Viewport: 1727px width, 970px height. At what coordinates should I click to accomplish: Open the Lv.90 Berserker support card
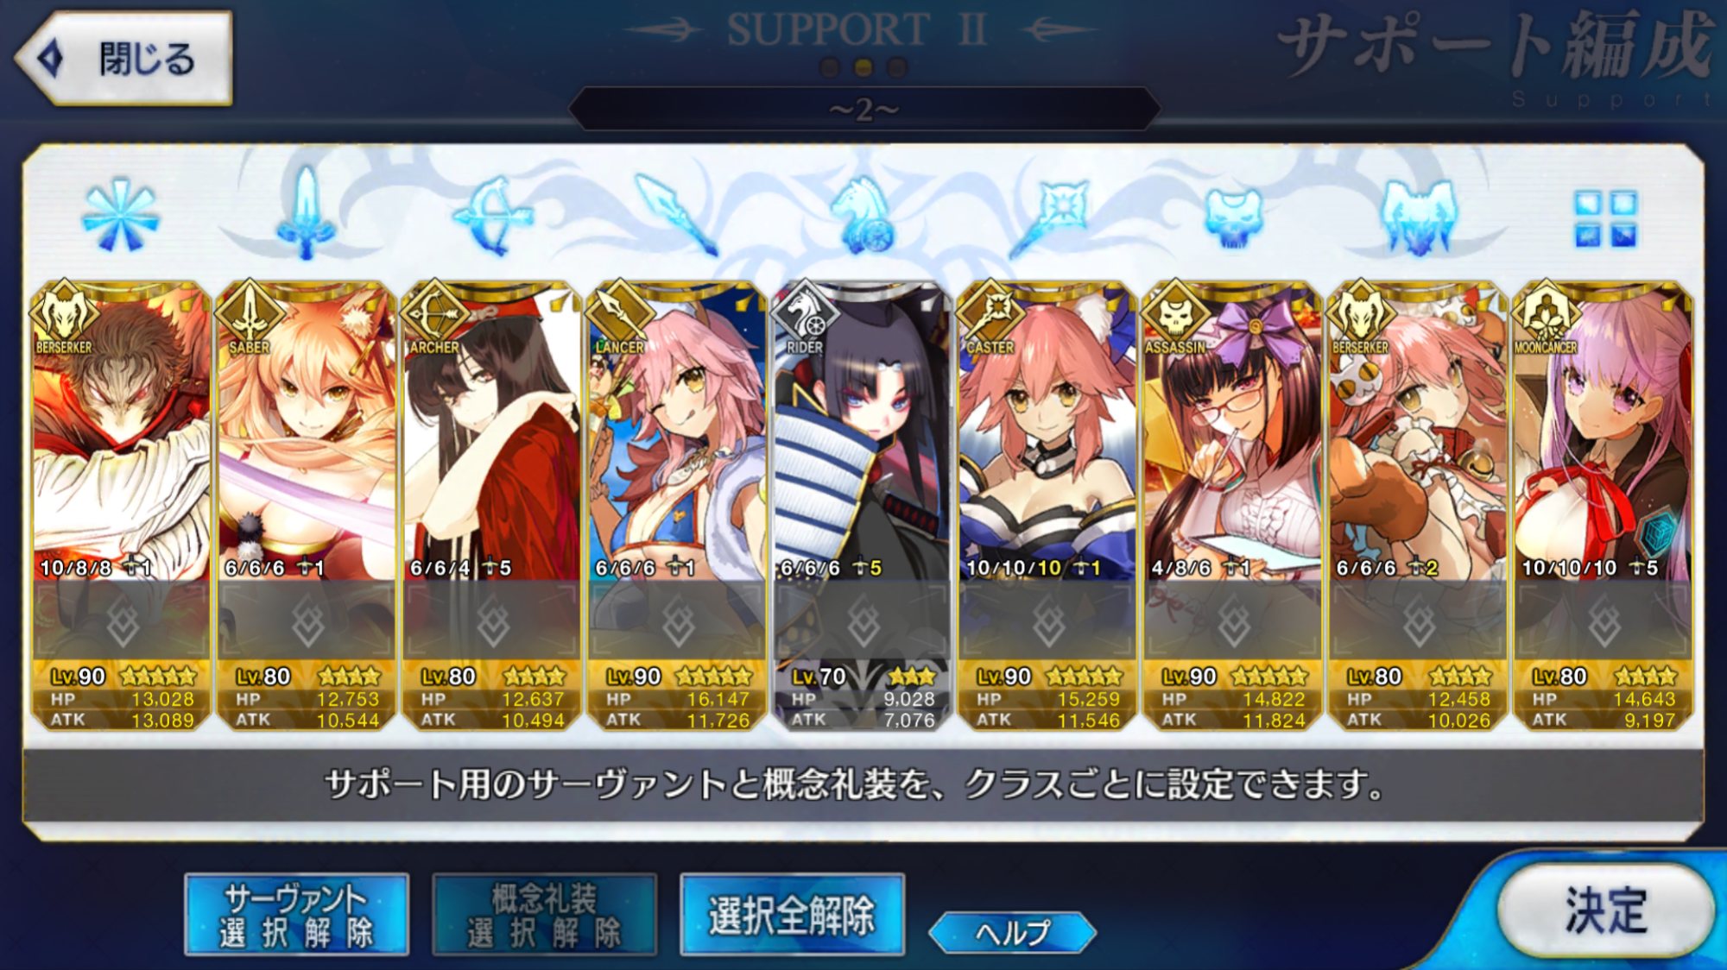(121, 507)
